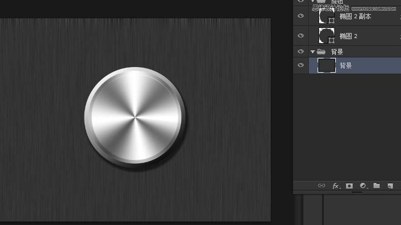Toggle the 背景 group eye icon
This screenshot has width=401, height=225.
(x=301, y=51)
